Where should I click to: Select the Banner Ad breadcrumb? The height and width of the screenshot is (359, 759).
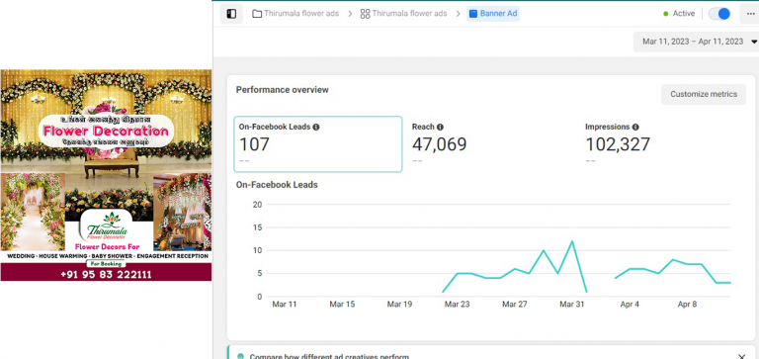point(493,14)
